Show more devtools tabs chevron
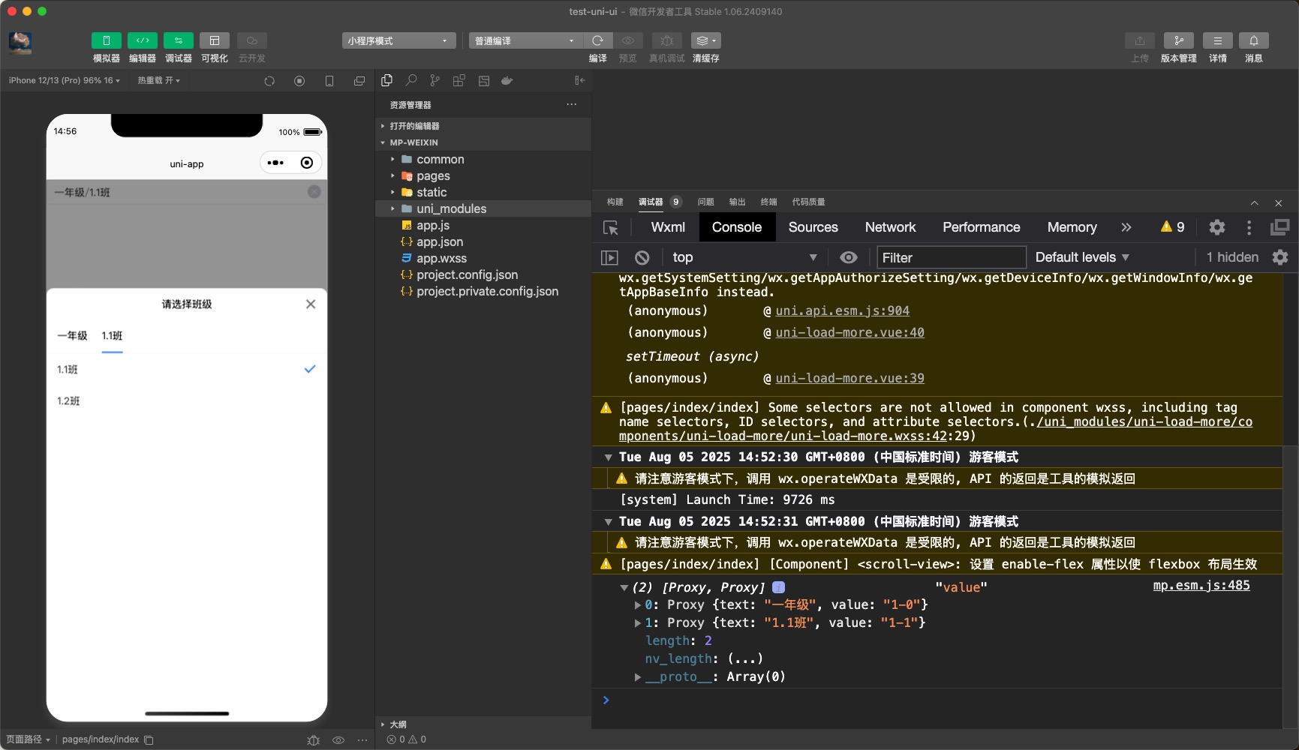Screen dimensions: 1299x750 coord(1126,227)
